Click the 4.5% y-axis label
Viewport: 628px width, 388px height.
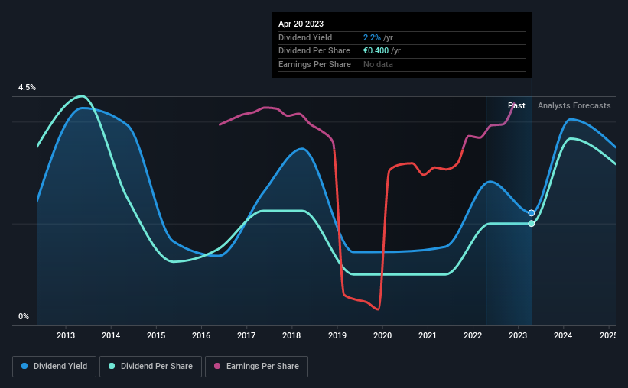click(x=27, y=87)
